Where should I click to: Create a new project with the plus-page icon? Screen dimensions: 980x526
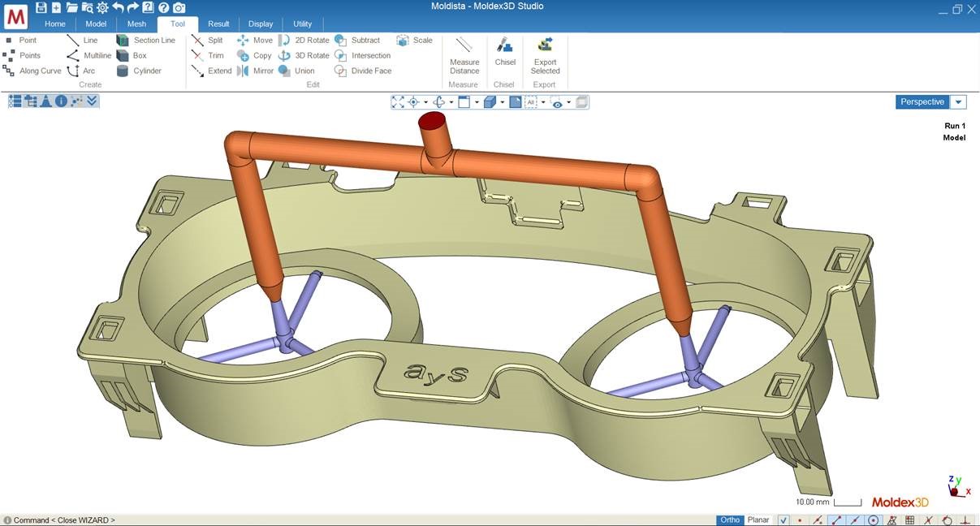pyautogui.click(x=56, y=7)
